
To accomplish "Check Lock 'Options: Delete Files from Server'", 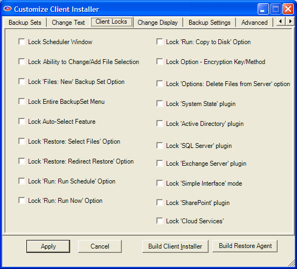I will click(160, 84).
